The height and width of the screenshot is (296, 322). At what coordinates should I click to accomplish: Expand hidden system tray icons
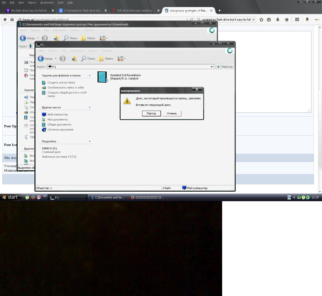294,197
